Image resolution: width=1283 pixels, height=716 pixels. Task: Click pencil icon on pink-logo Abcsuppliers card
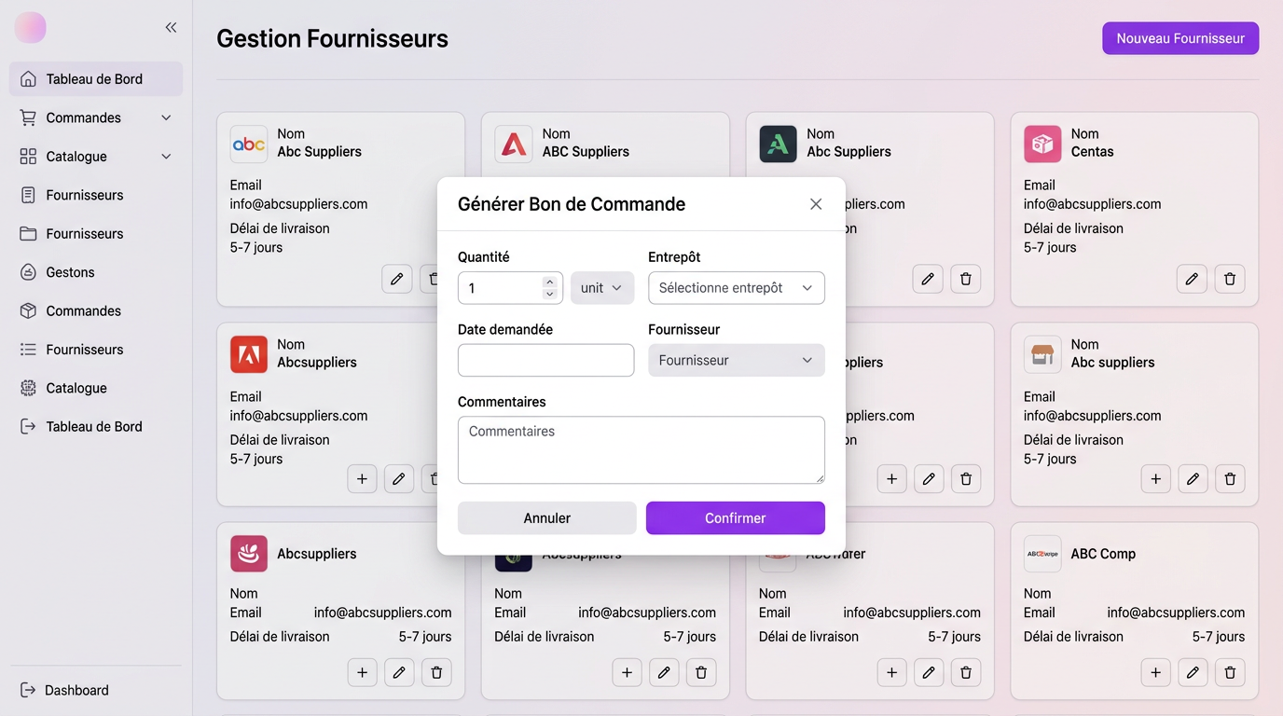(399, 672)
